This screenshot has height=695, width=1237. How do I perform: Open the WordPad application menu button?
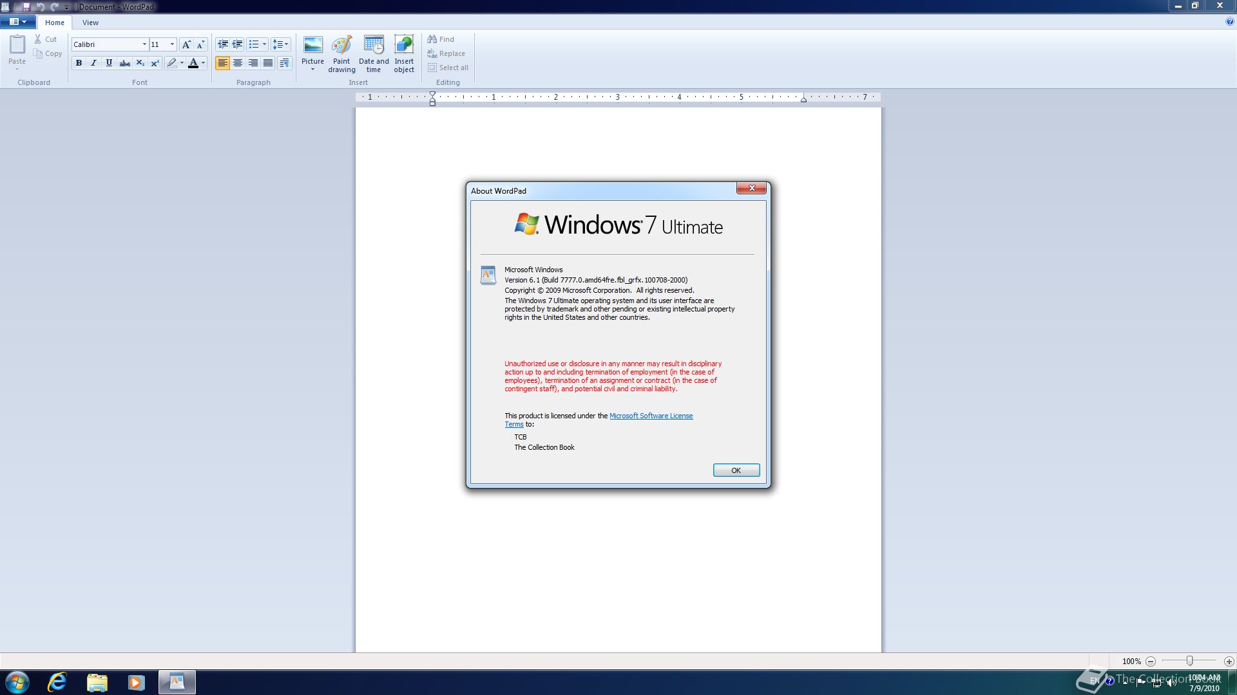18,22
